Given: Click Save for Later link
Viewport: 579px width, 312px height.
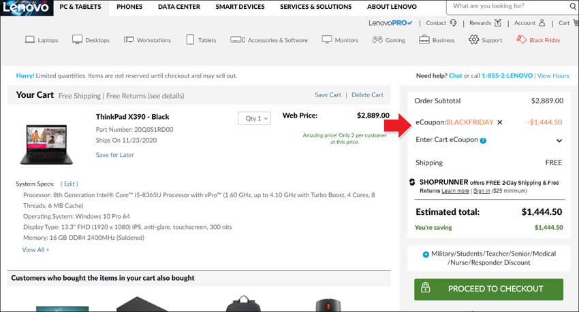Looking at the screenshot, I should coord(115,155).
